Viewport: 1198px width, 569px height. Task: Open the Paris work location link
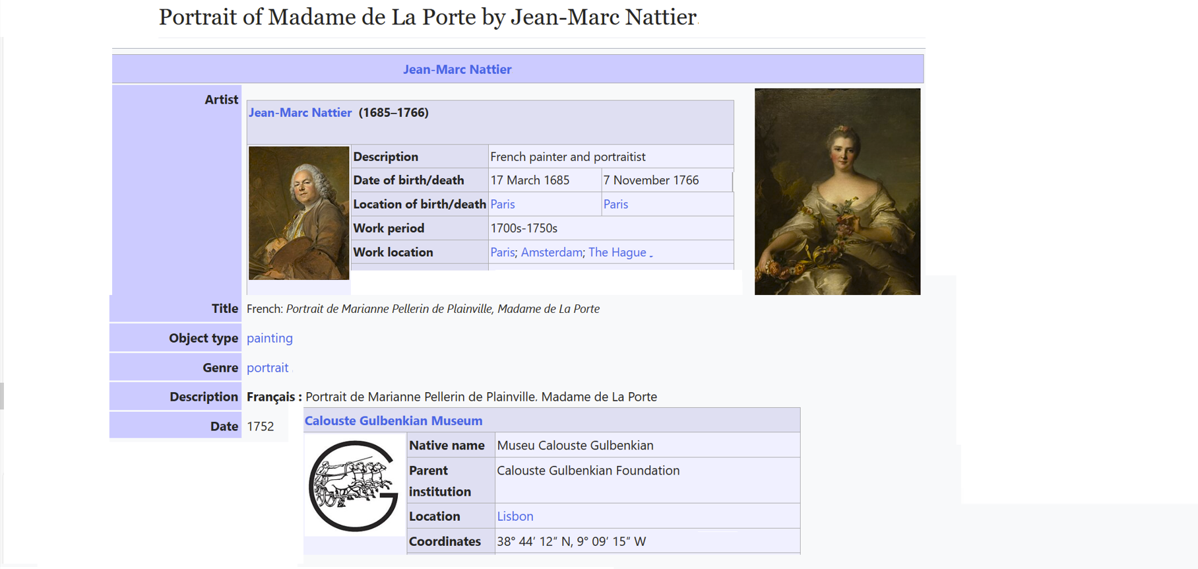502,252
